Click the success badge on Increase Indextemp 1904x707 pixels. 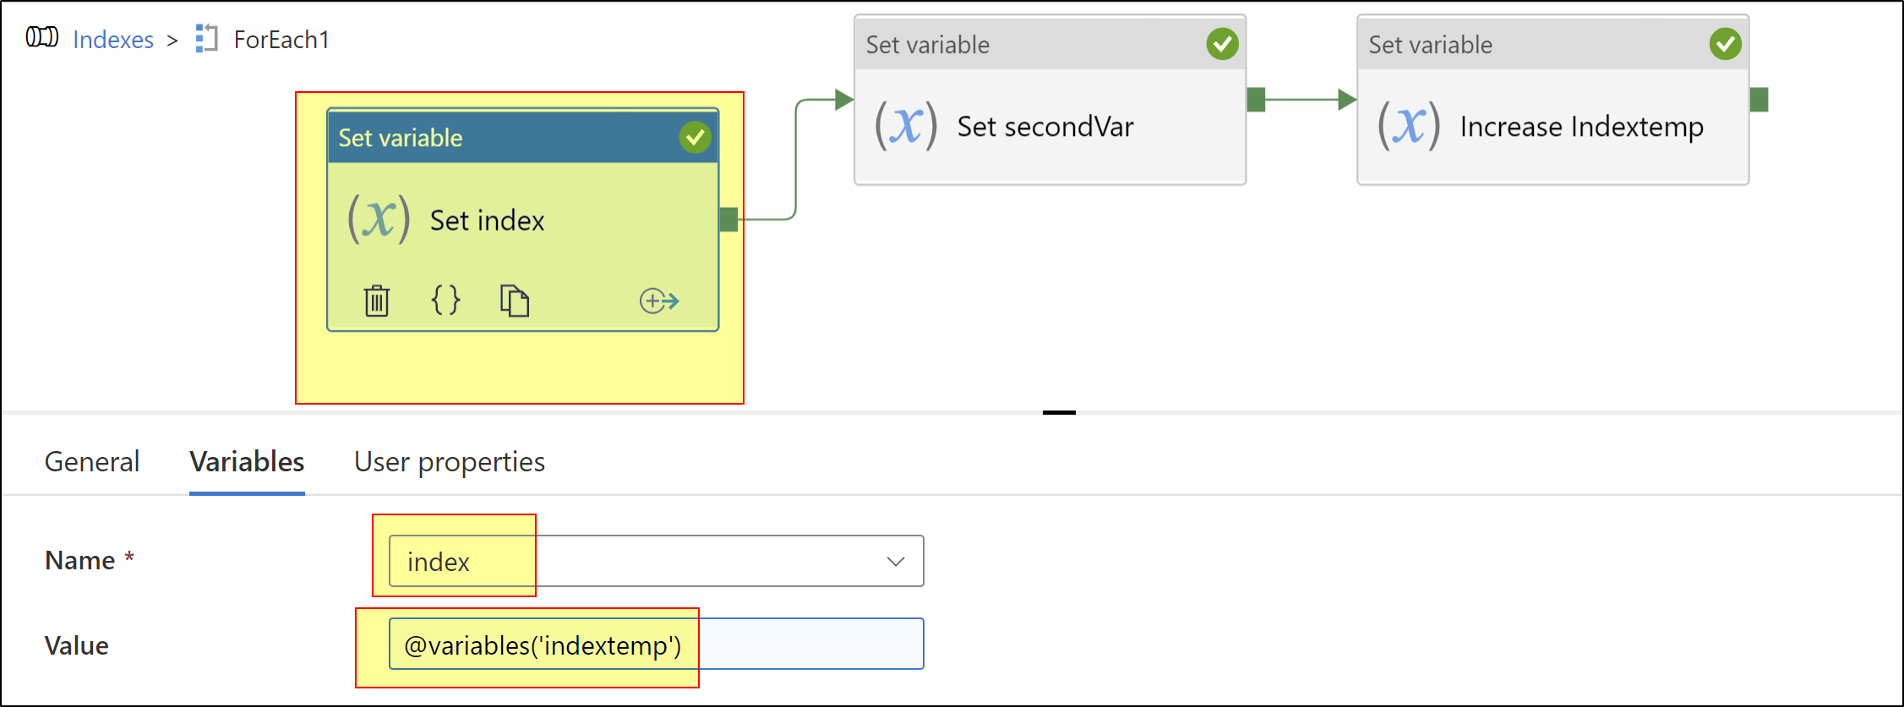[1726, 44]
